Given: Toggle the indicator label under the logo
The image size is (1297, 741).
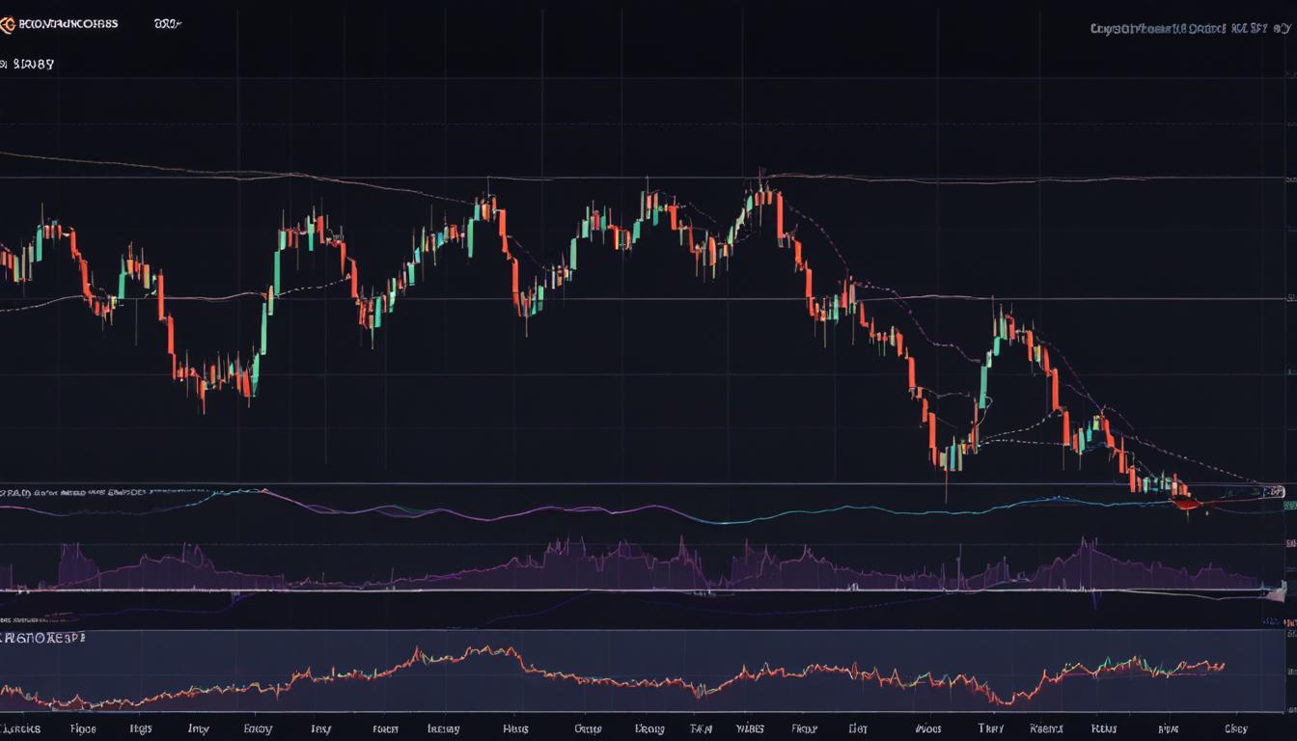Looking at the screenshot, I should (29, 66).
